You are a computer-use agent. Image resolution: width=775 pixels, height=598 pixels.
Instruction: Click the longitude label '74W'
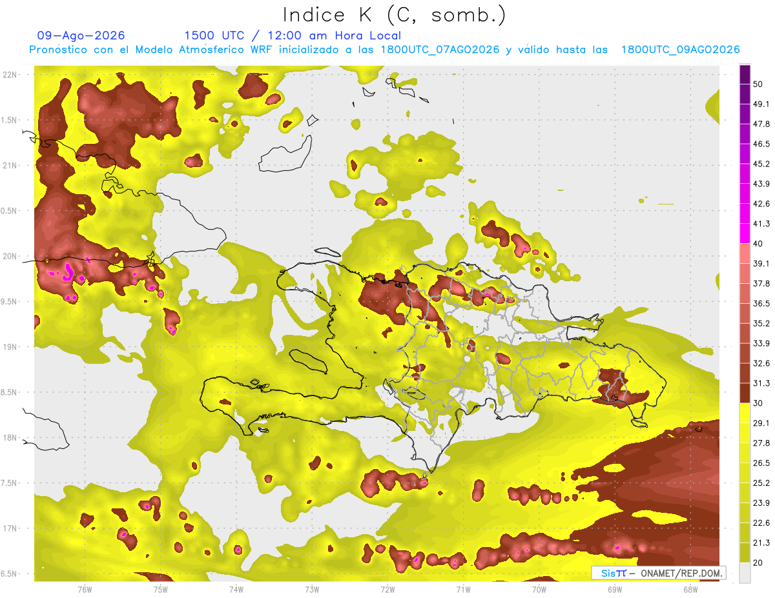pyautogui.click(x=236, y=589)
